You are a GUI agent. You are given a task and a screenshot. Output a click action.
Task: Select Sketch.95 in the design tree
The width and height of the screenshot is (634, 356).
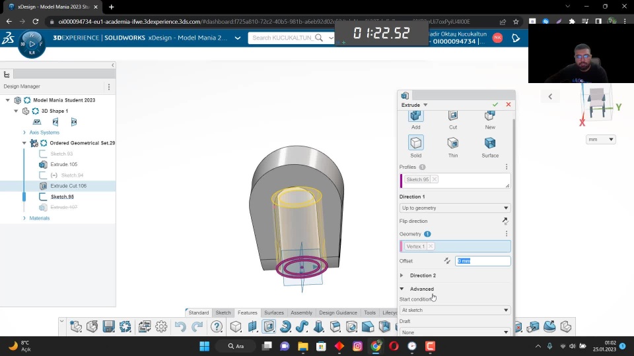click(62, 196)
